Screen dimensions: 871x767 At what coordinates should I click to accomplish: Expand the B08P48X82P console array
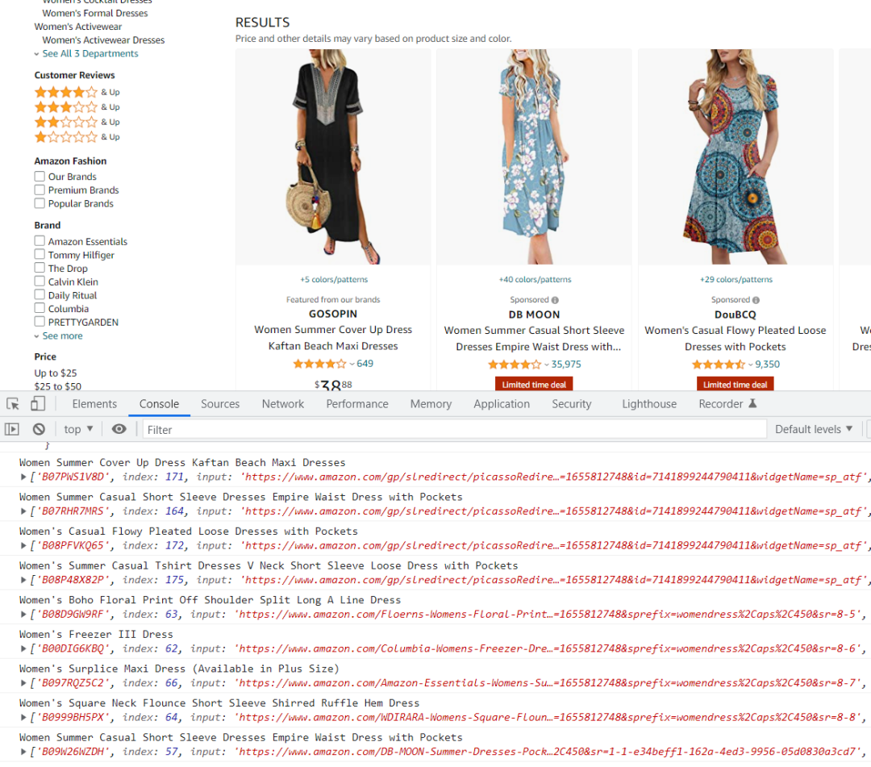(23, 580)
